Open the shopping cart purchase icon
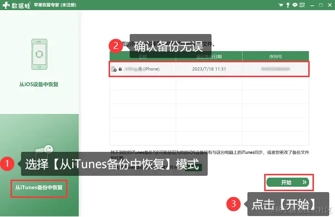 click(x=281, y=5)
